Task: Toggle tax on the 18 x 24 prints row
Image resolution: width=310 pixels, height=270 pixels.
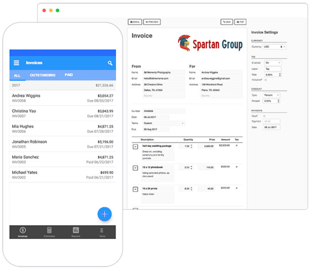Action: click(237, 188)
